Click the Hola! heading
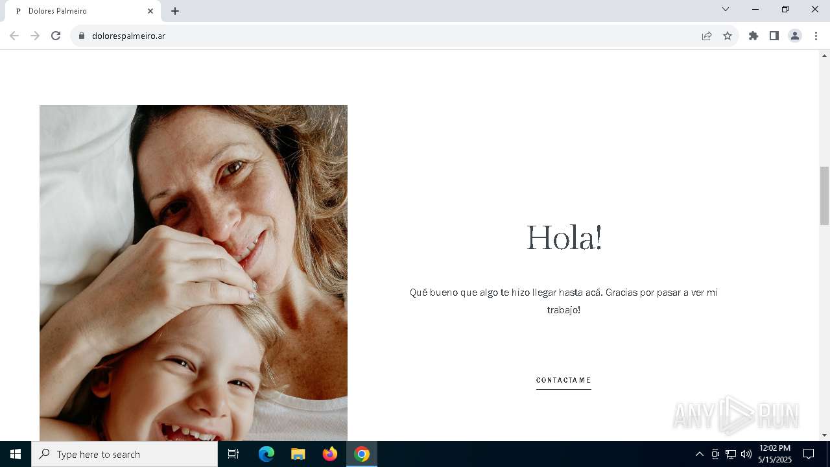 pyautogui.click(x=564, y=237)
